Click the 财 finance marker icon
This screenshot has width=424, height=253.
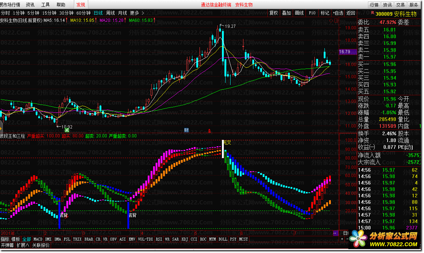point(186,130)
